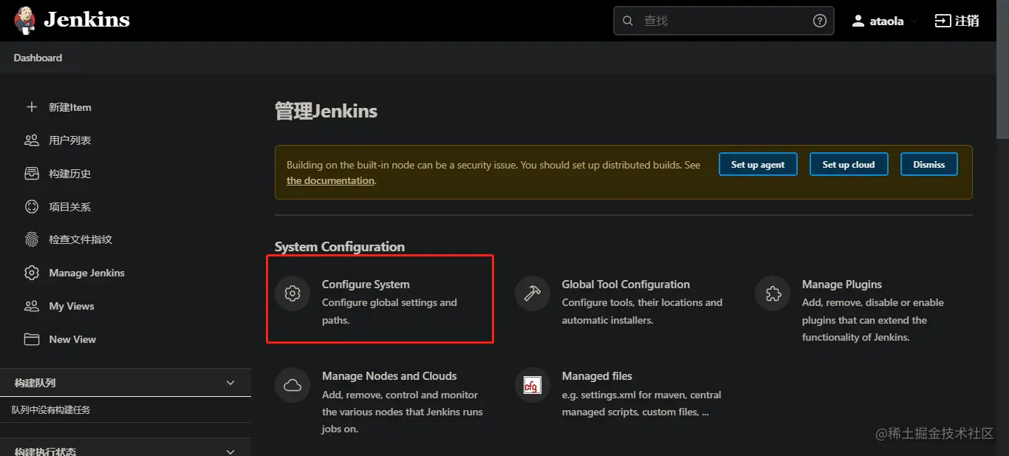Open Manage Jenkins in the sidebar
This screenshot has height=456, width=1009.
coord(86,273)
